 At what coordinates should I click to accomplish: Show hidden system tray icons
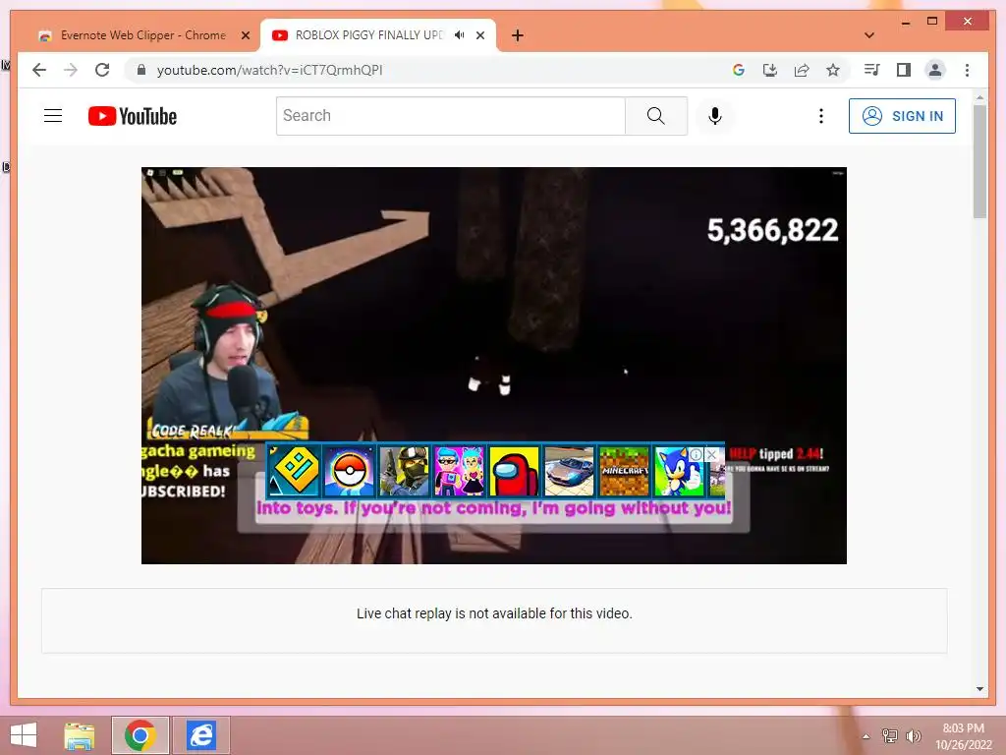[866, 736]
